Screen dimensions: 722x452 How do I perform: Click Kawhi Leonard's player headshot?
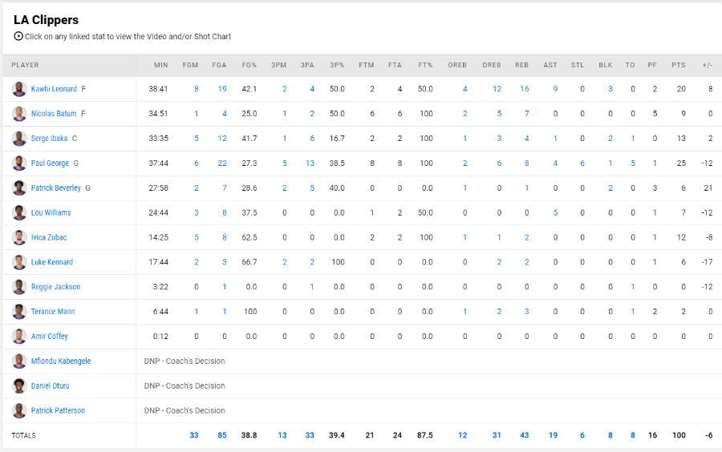click(19, 89)
